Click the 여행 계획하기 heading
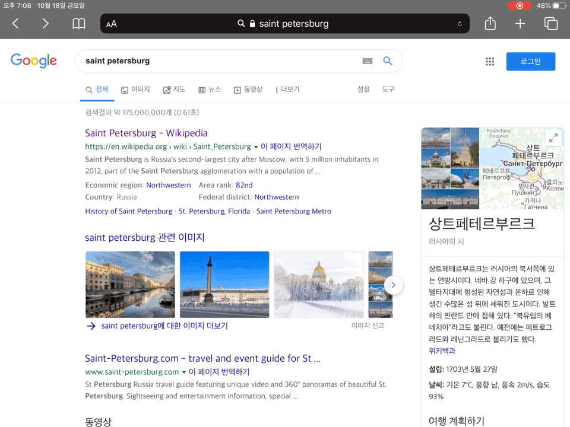Screen dimensions: 570x427 pyautogui.click(x=457, y=421)
